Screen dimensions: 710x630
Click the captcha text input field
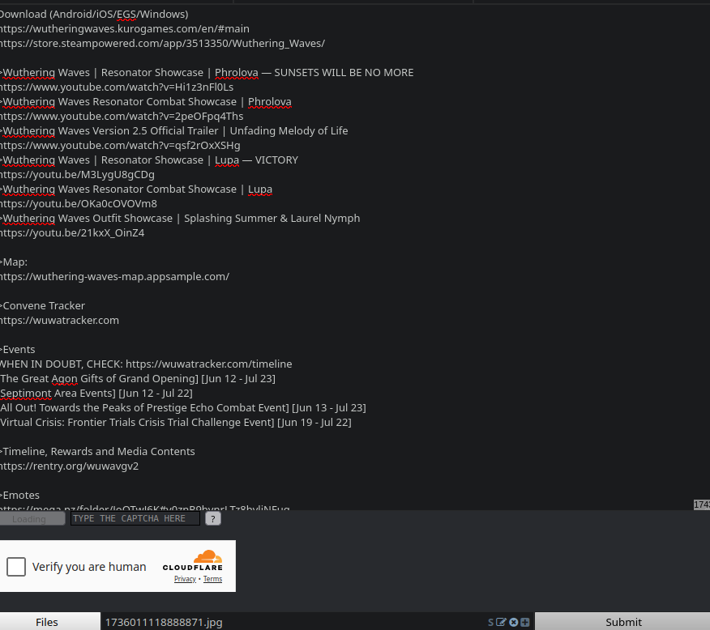click(135, 519)
